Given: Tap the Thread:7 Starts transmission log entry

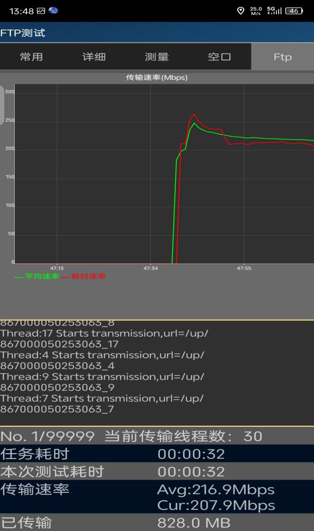Looking at the screenshot, I should coord(102,403).
